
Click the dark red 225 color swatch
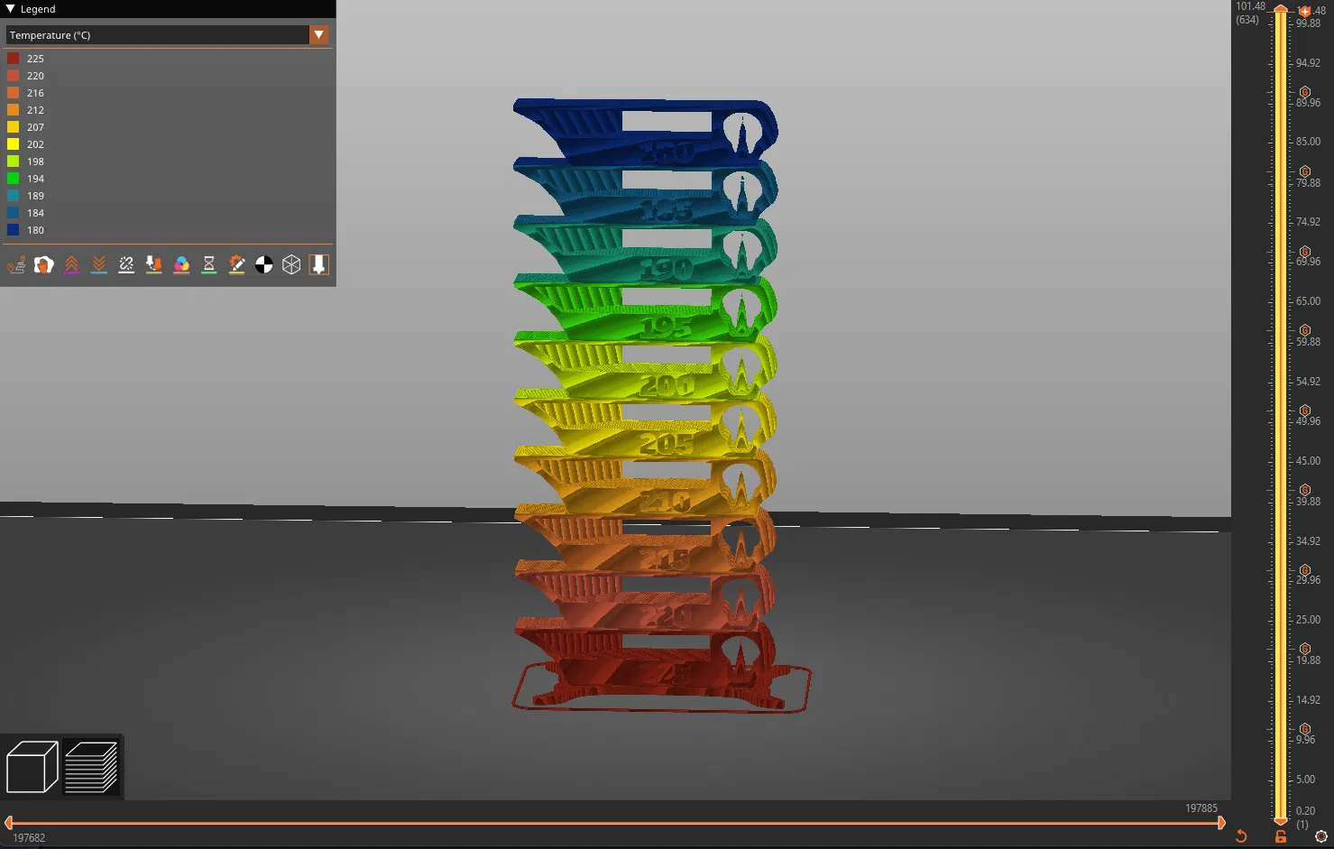pyautogui.click(x=14, y=59)
